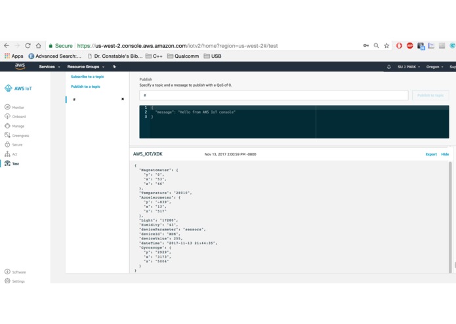Screen dimensions: 456x324
Task: Open the Apps bookmarks grid
Action: click(x=14, y=56)
